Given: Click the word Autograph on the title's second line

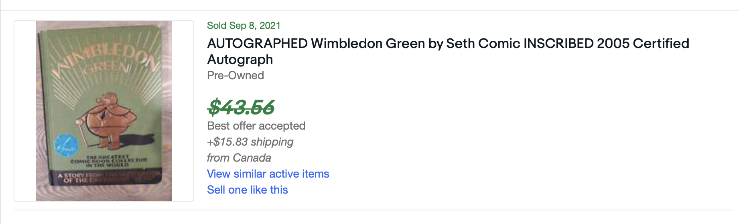Looking at the screenshot, I should click(240, 60).
